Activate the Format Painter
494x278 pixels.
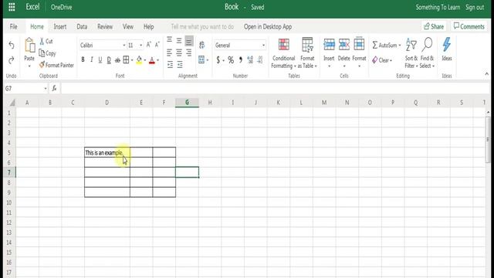(x=56, y=65)
